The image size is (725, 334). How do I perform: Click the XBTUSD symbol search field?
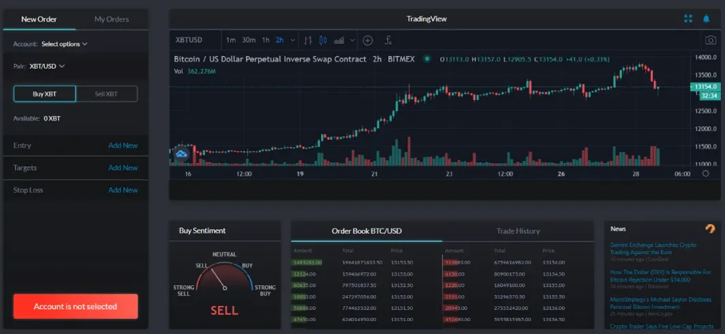click(x=195, y=40)
